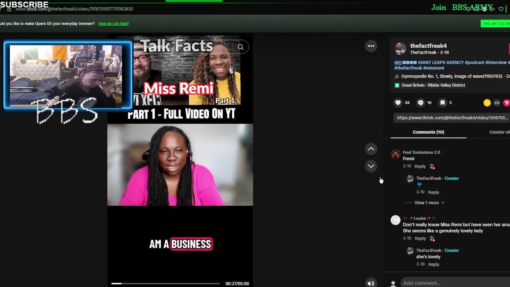Click creator-liked badge on Fred Tombstone comment

click(x=432, y=167)
